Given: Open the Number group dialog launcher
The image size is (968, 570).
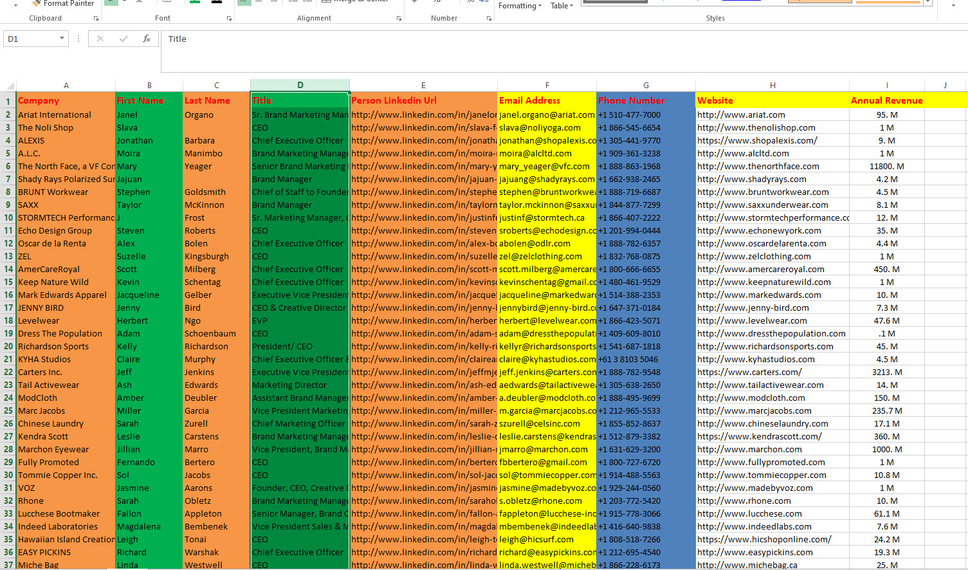Looking at the screenshot, I should tap(489, 19).
